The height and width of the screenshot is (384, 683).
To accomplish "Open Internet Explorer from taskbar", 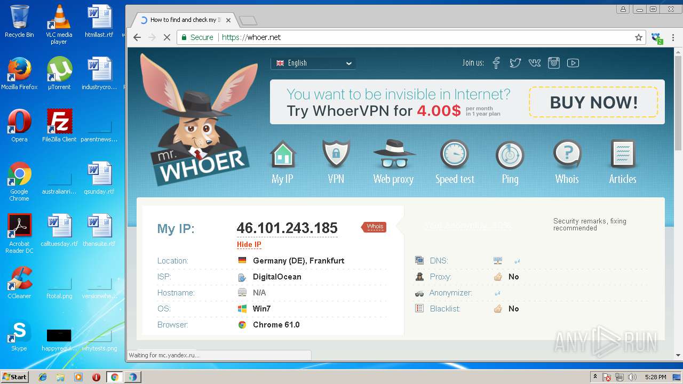I will coord(43,377).
